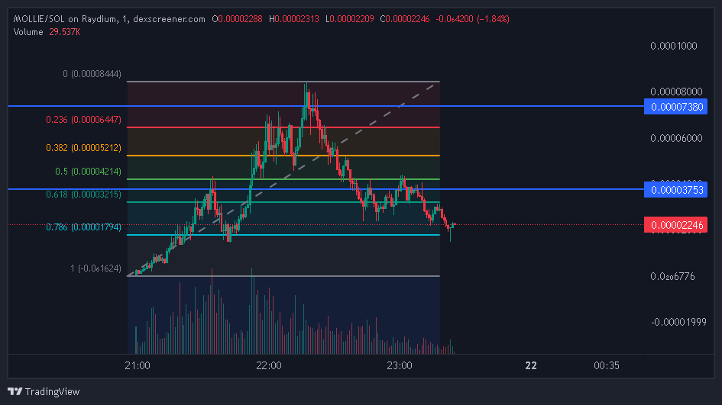The image size is (722, 405).
Task: Click the red 0.00002246 current price label
Action: pyautogui.click(x=675, y=225)
